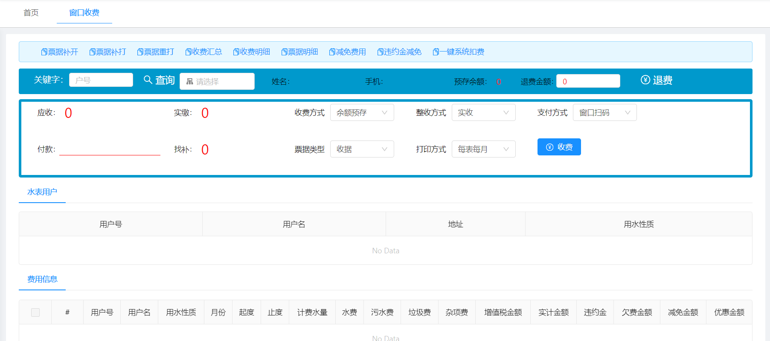Screen dimensions: 770x341
Task: Click the 用户名 header in 水表用户 table
Action: pos(294,224)
